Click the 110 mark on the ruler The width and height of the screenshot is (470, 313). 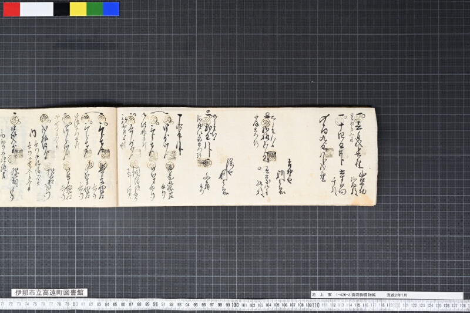[315, 305]
